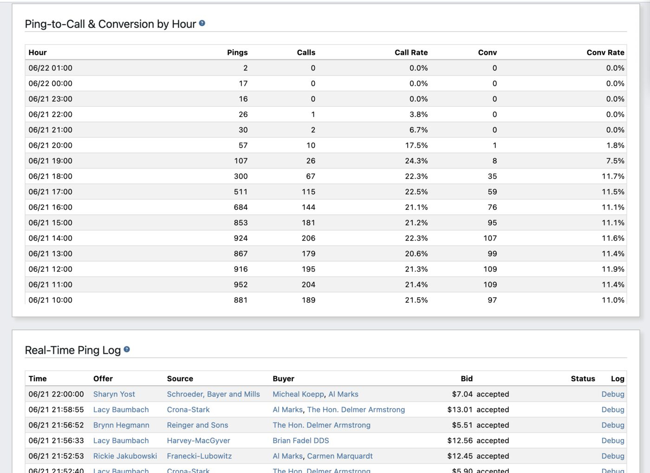This screenshot has width=650, height=473.
Task: Open Debug log for the 22:00:00 ping
Action: tap(613, 394)
